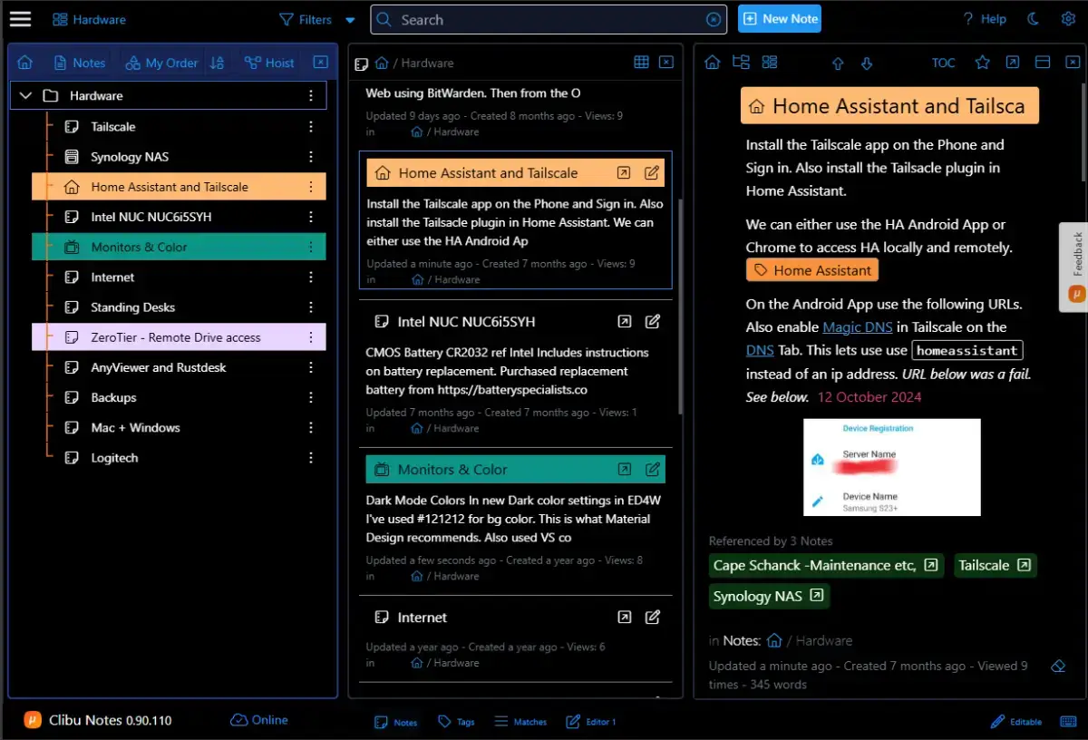Show the tree view icon in note viewer
Screen dimensions: 1088x740
(741, 63)
